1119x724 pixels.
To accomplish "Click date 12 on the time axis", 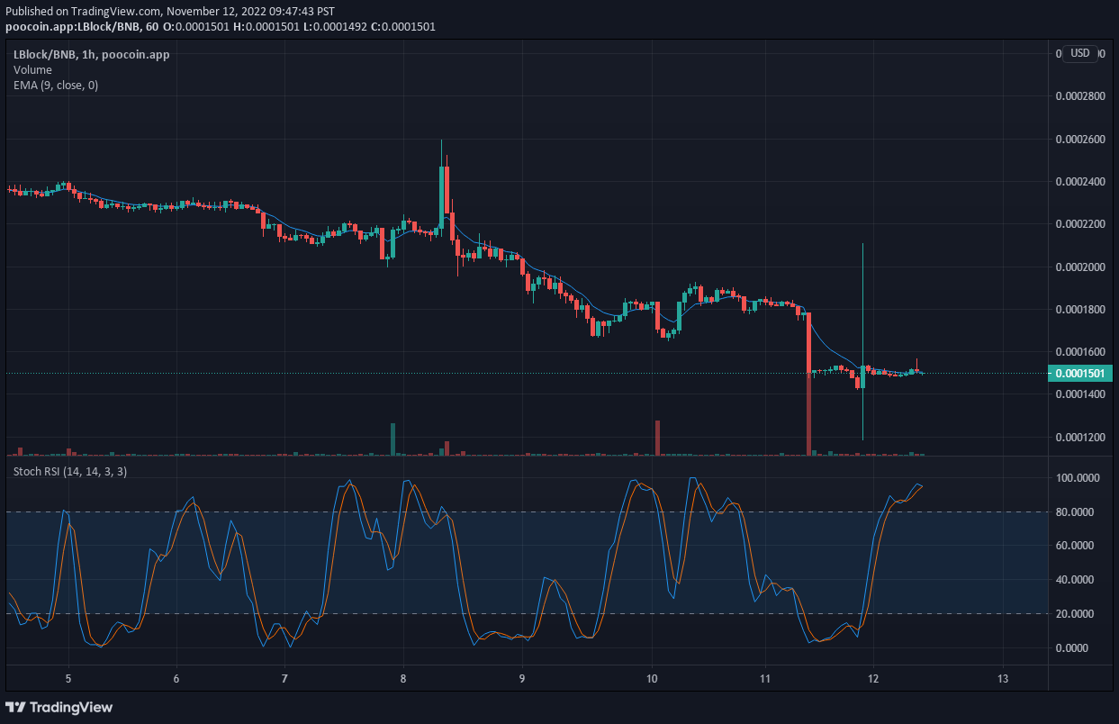I will [873, 678].
